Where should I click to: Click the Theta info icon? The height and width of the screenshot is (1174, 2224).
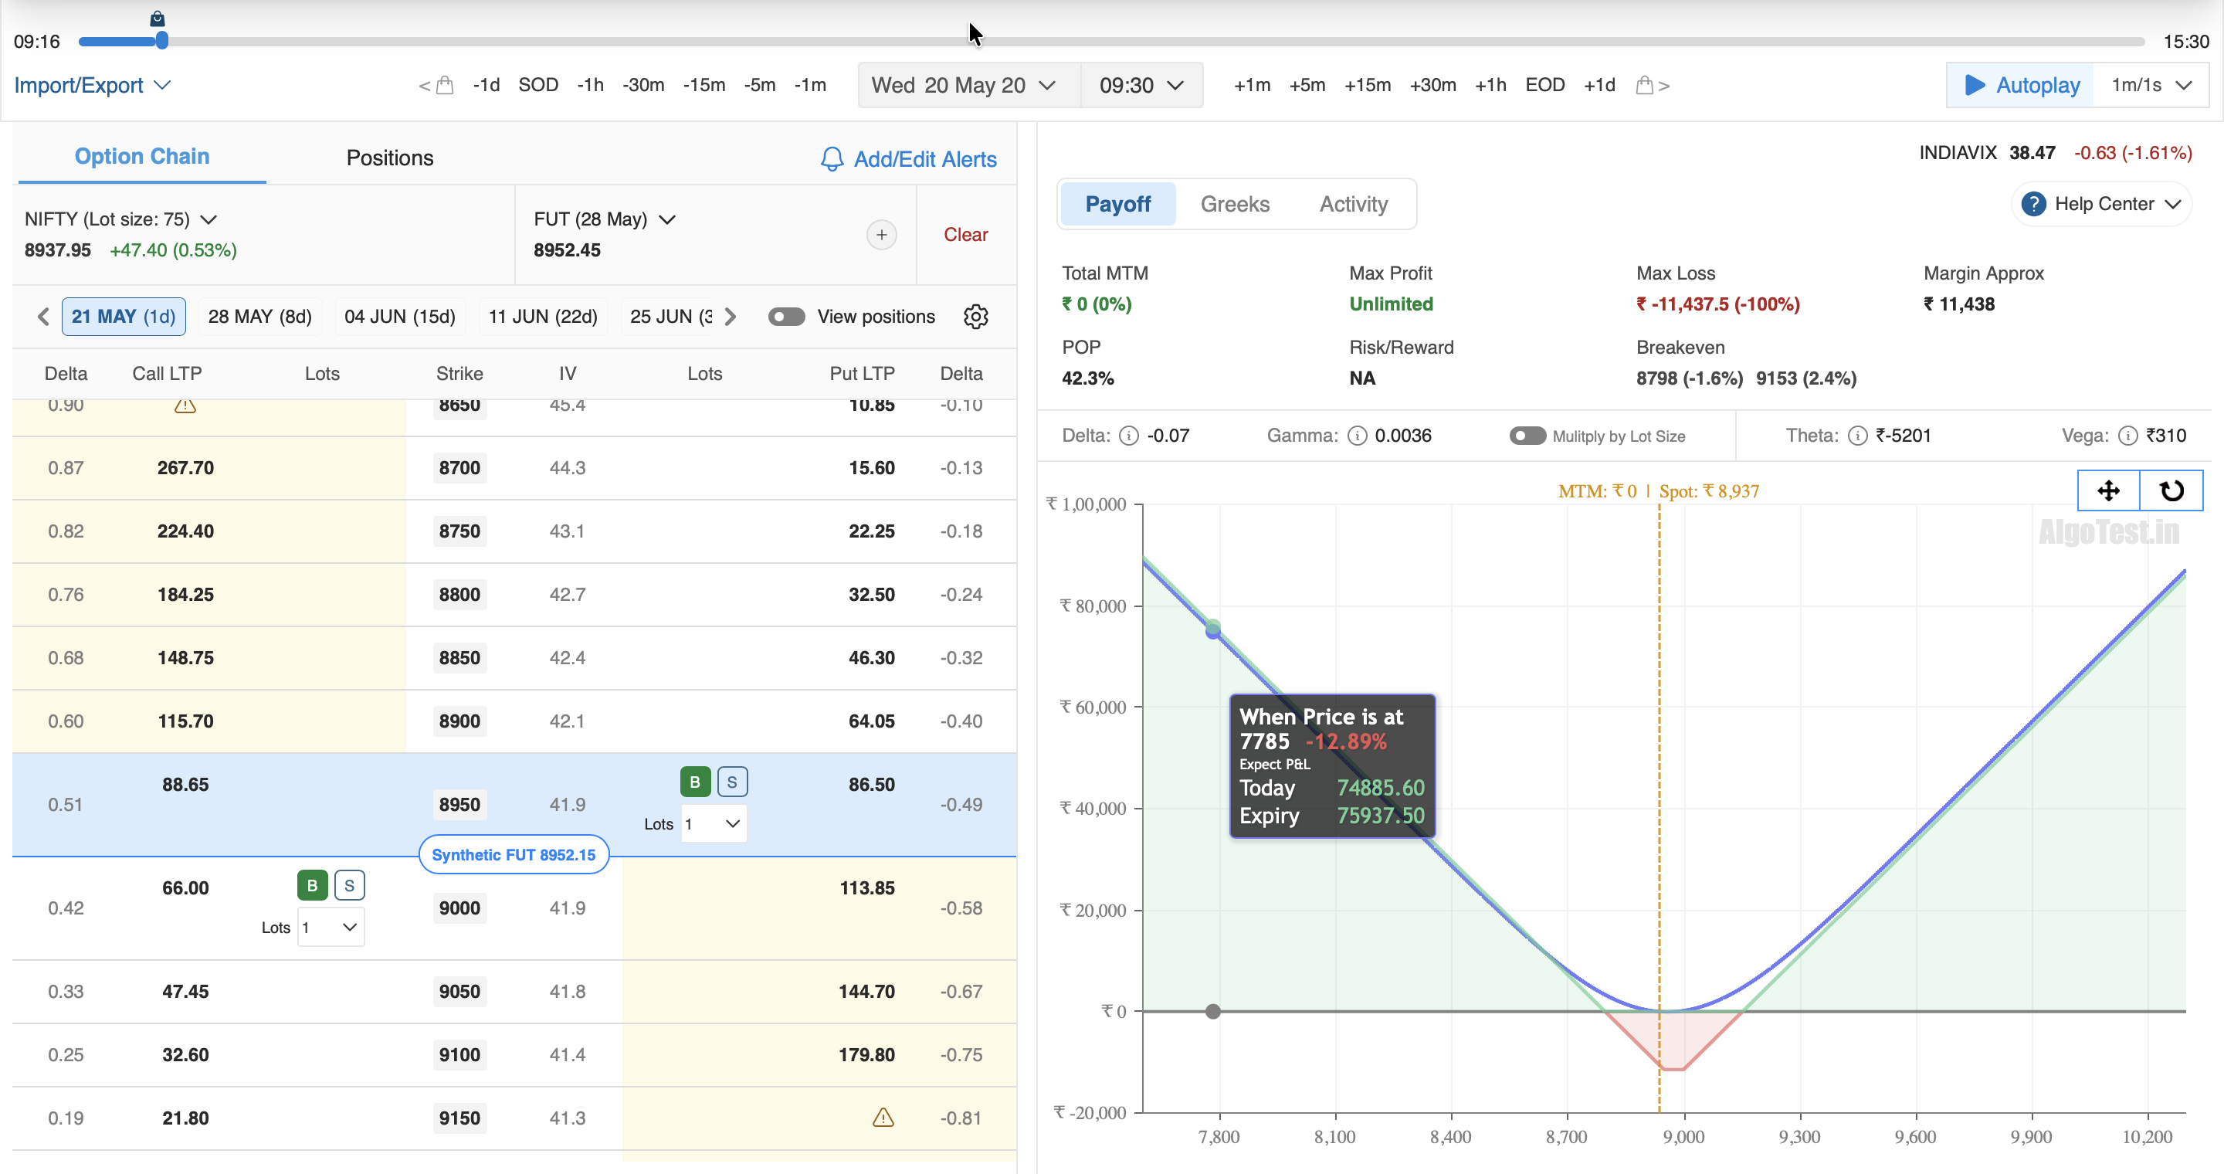[1857, 436]
